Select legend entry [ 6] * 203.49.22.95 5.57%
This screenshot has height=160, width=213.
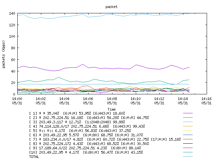[x=86, y=135]
